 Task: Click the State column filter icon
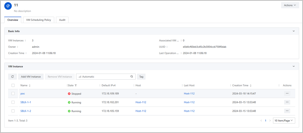(76, 85)
